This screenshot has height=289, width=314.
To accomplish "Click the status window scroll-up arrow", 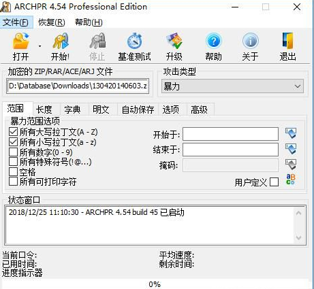I will [x=299, y=213].
